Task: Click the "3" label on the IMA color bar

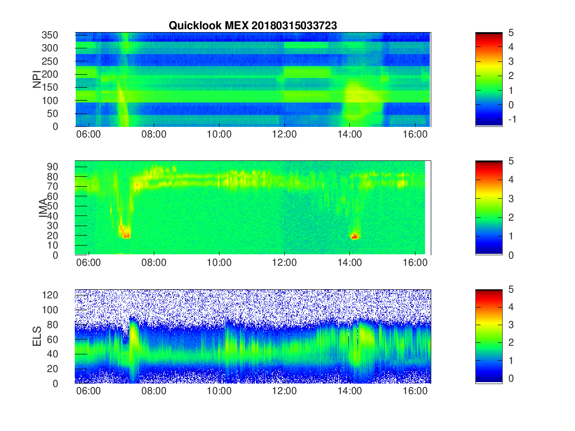Action: [511, 198]
